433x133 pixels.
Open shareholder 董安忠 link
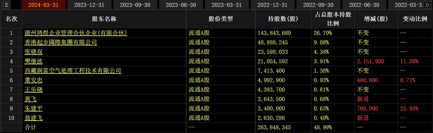[33, 80]
